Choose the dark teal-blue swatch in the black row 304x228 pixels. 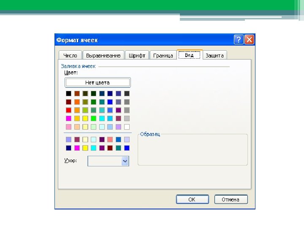pos(102,93)
